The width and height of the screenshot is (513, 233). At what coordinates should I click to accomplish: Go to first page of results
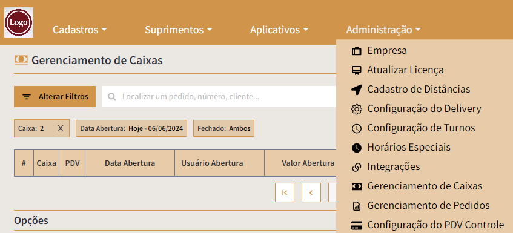tap(285, 192)
